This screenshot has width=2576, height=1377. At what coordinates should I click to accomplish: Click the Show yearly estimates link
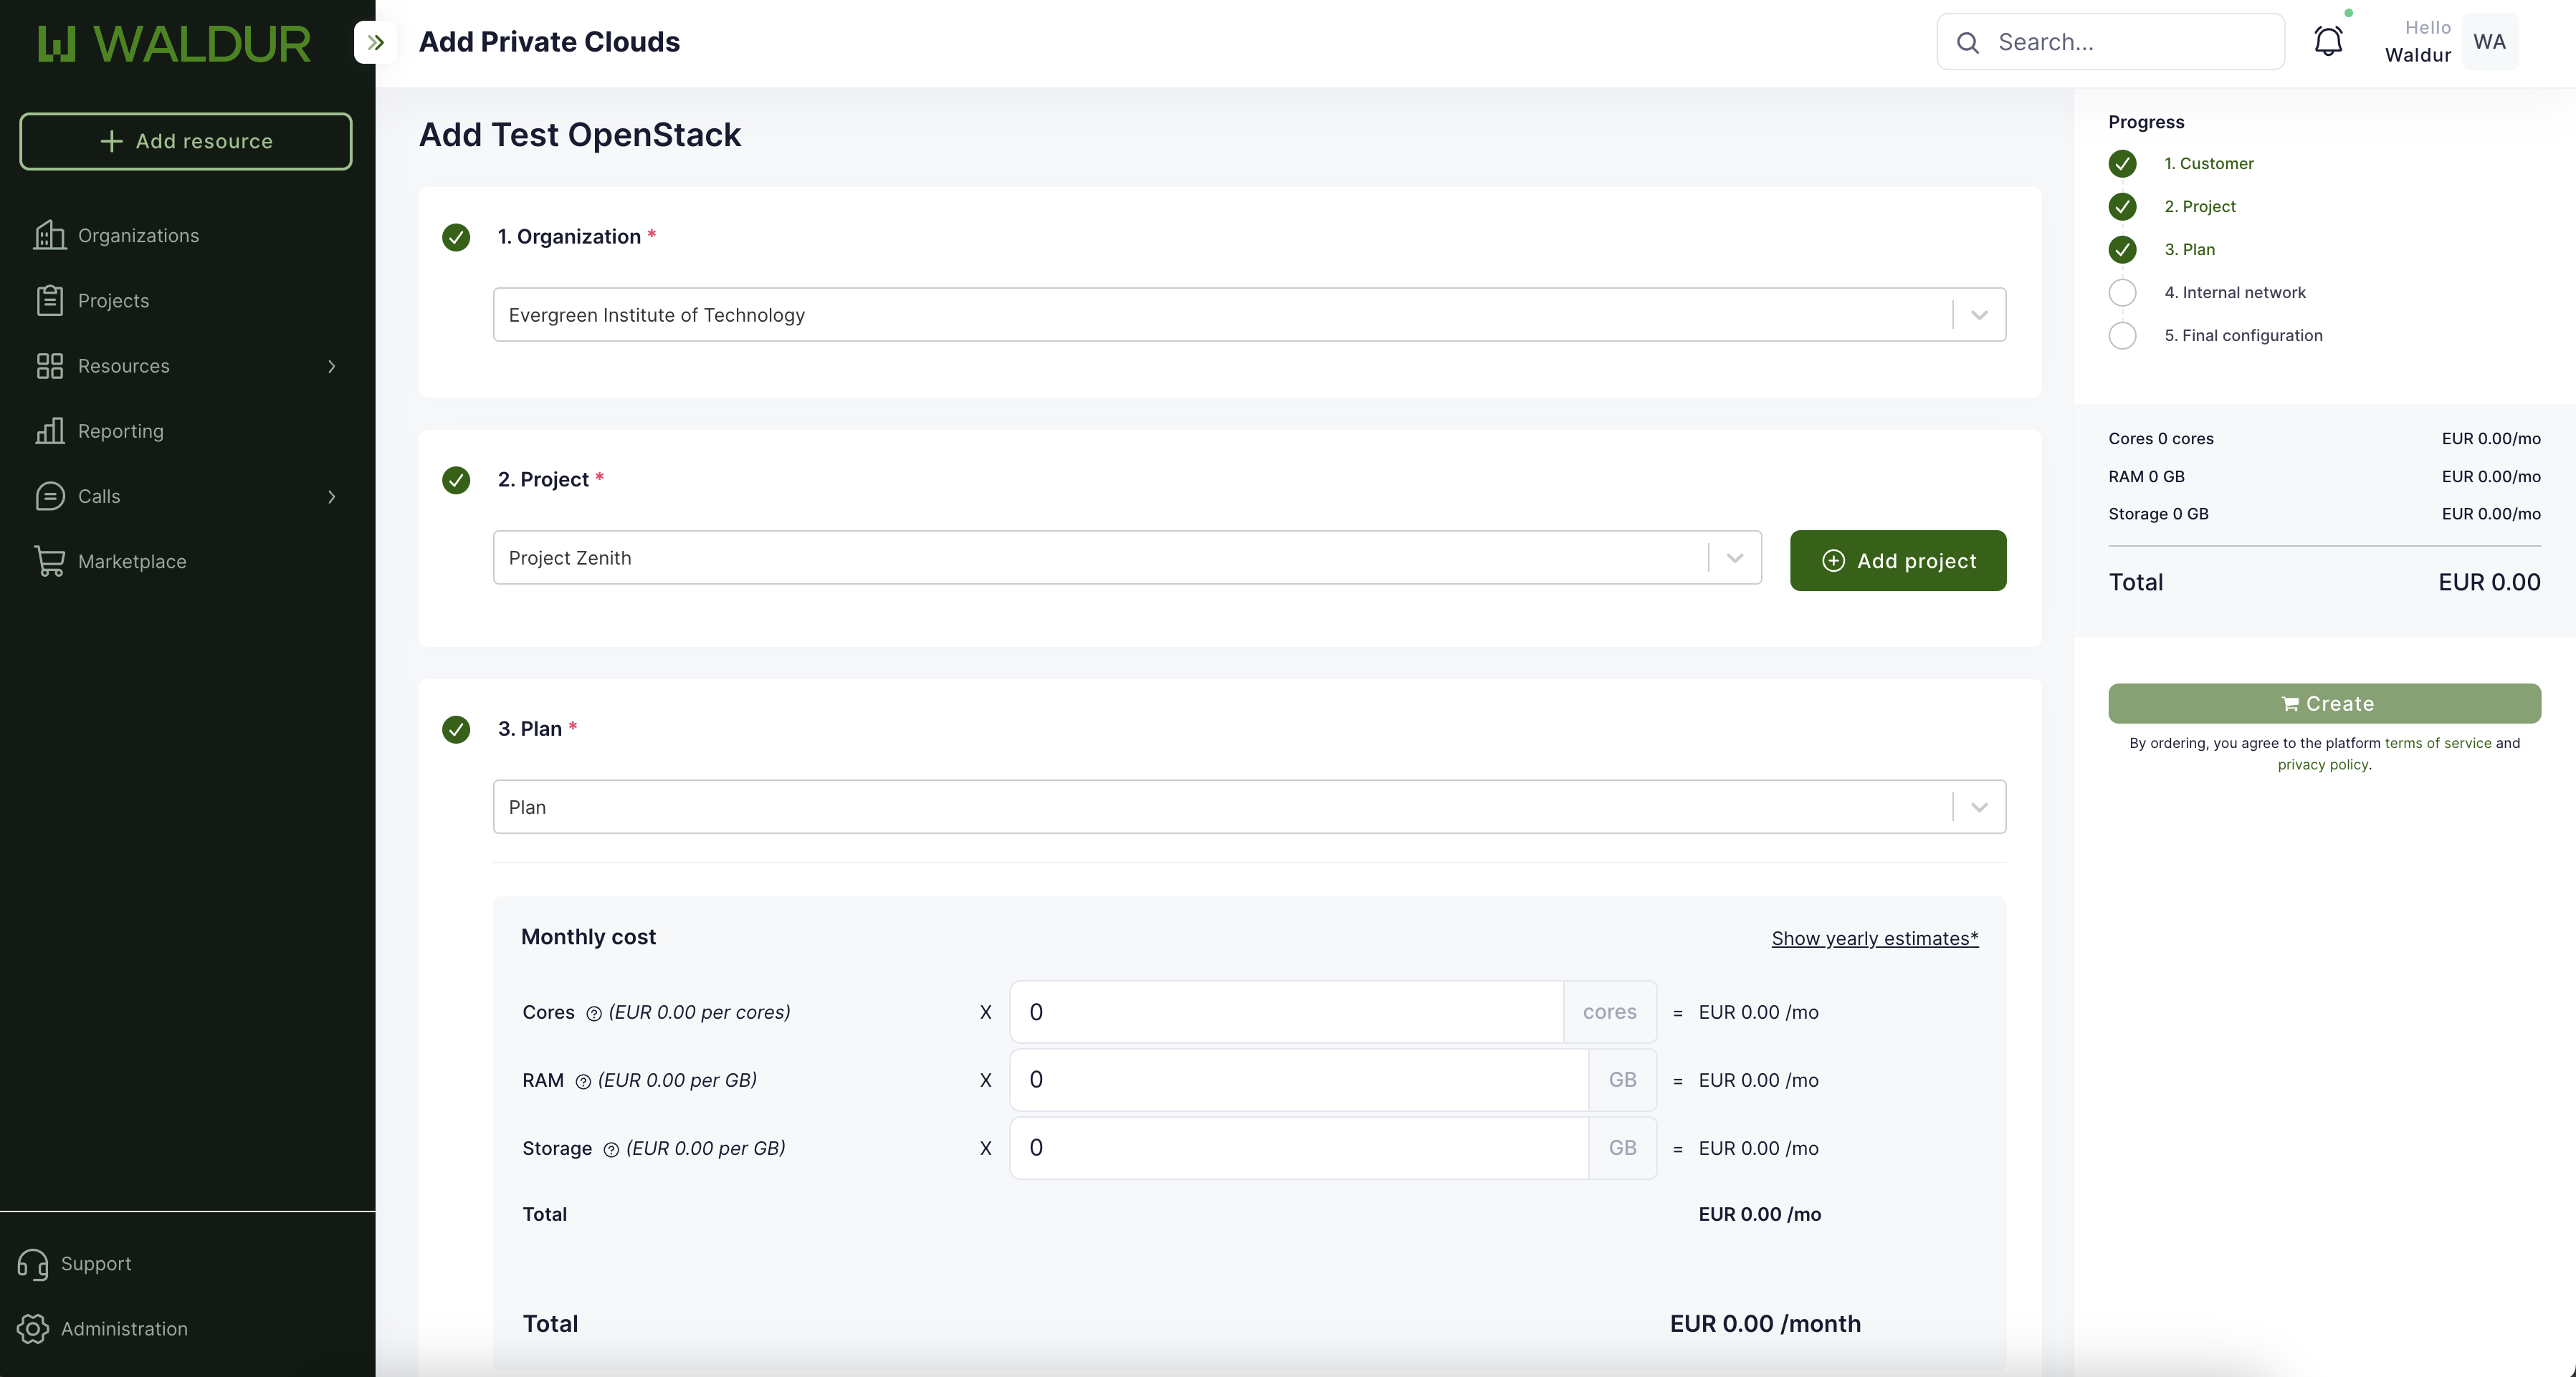click(1874, 939)
